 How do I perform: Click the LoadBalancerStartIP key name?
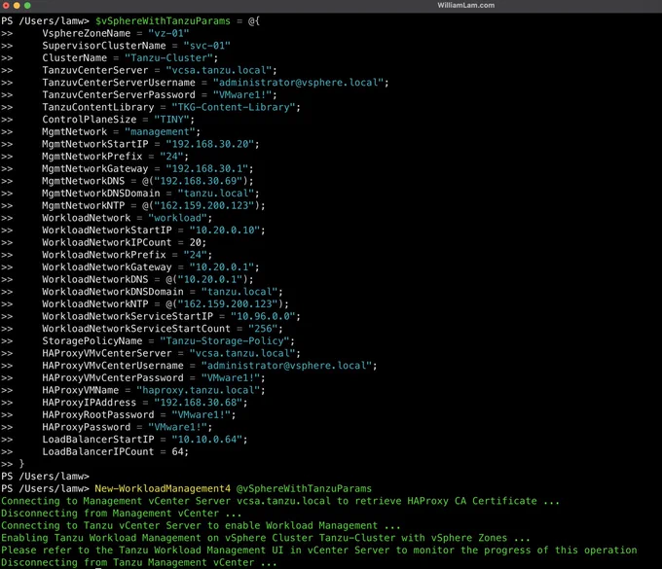click(98, 440)
